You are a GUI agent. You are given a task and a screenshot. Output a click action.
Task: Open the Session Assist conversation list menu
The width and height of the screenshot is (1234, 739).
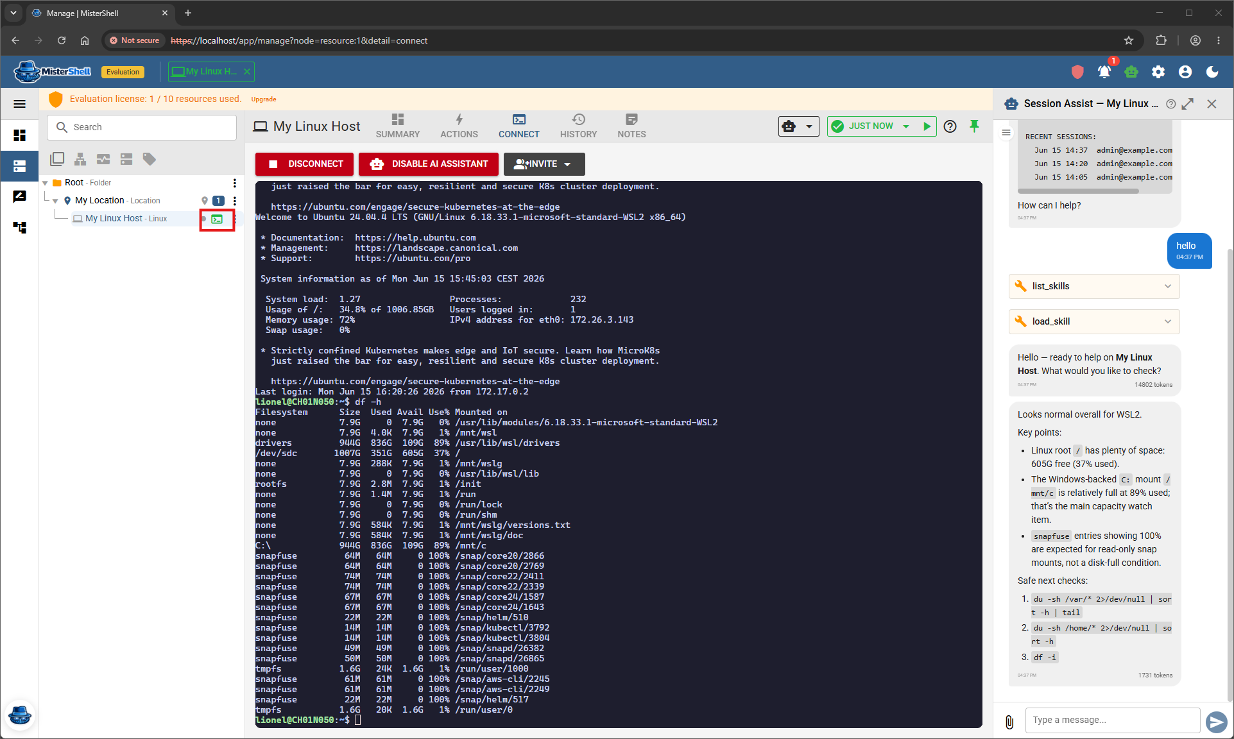(1006, 133)
